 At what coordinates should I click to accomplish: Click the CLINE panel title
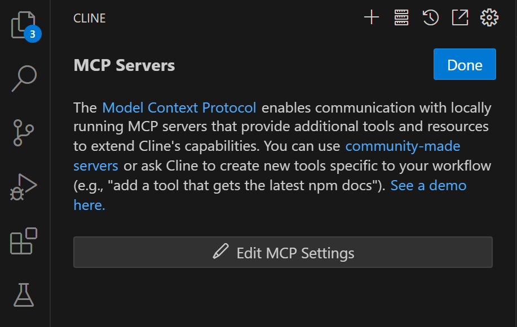[x=89, y=18]
